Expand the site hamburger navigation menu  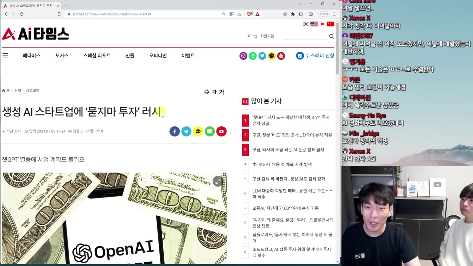click(x=5, y=55)
